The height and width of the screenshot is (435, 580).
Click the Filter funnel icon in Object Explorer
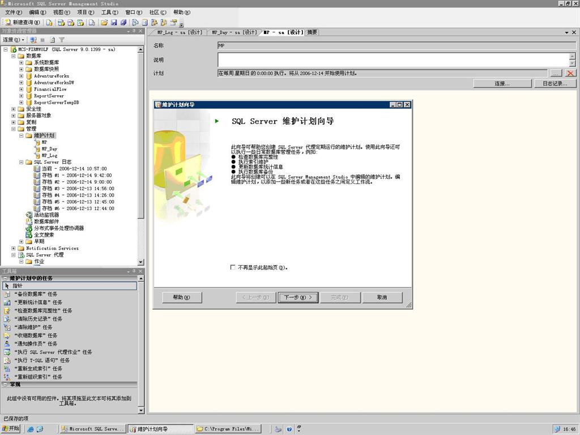62,40
